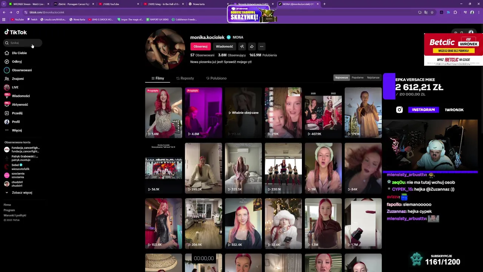
Task: Open video with 219K views
Action: 283,113
